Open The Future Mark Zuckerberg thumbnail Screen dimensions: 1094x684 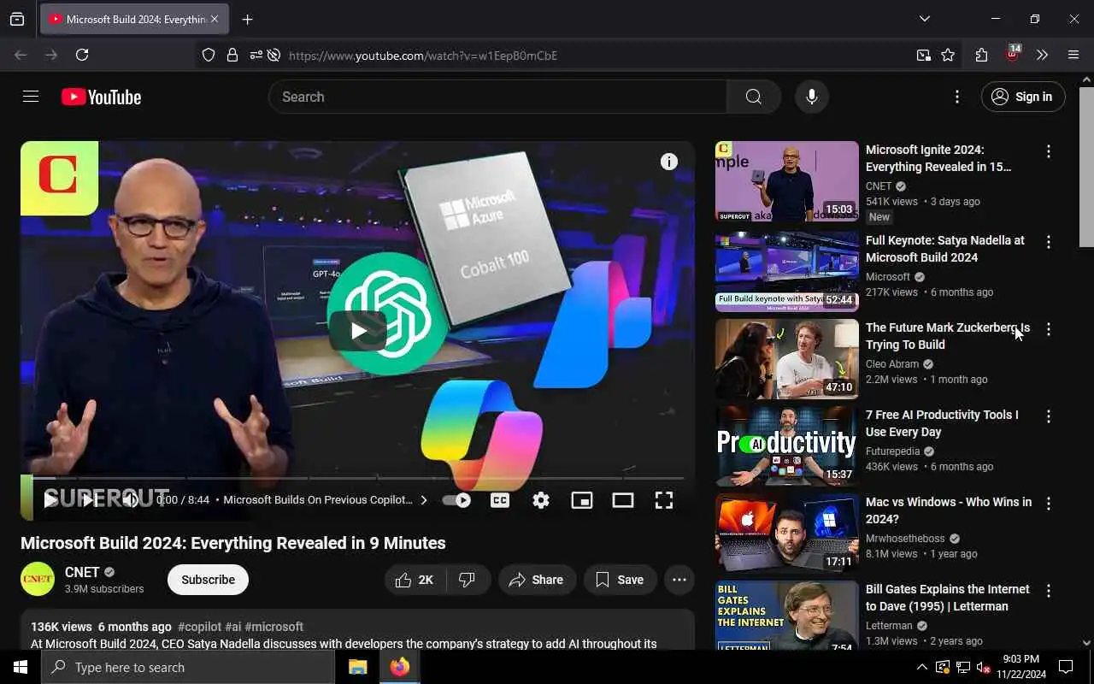click(787, 359)
